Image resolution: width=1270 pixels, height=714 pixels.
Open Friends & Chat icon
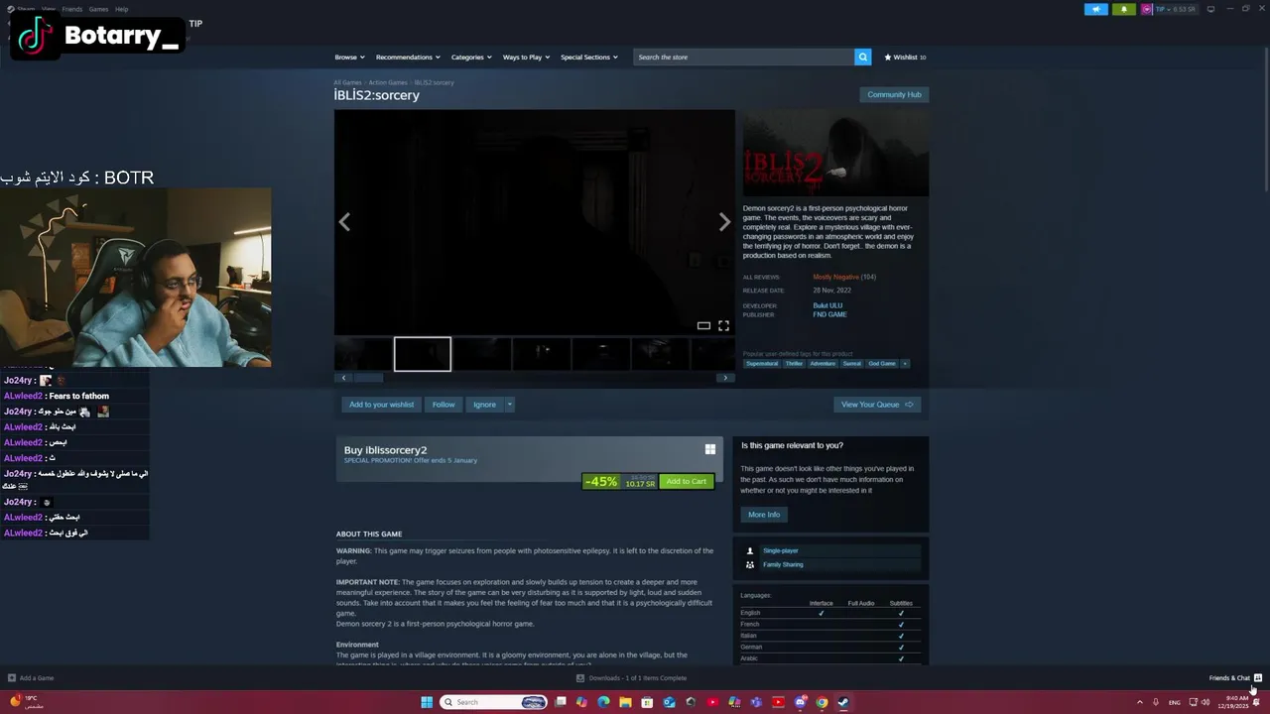pyautogui.click(x=1257, y=678)
